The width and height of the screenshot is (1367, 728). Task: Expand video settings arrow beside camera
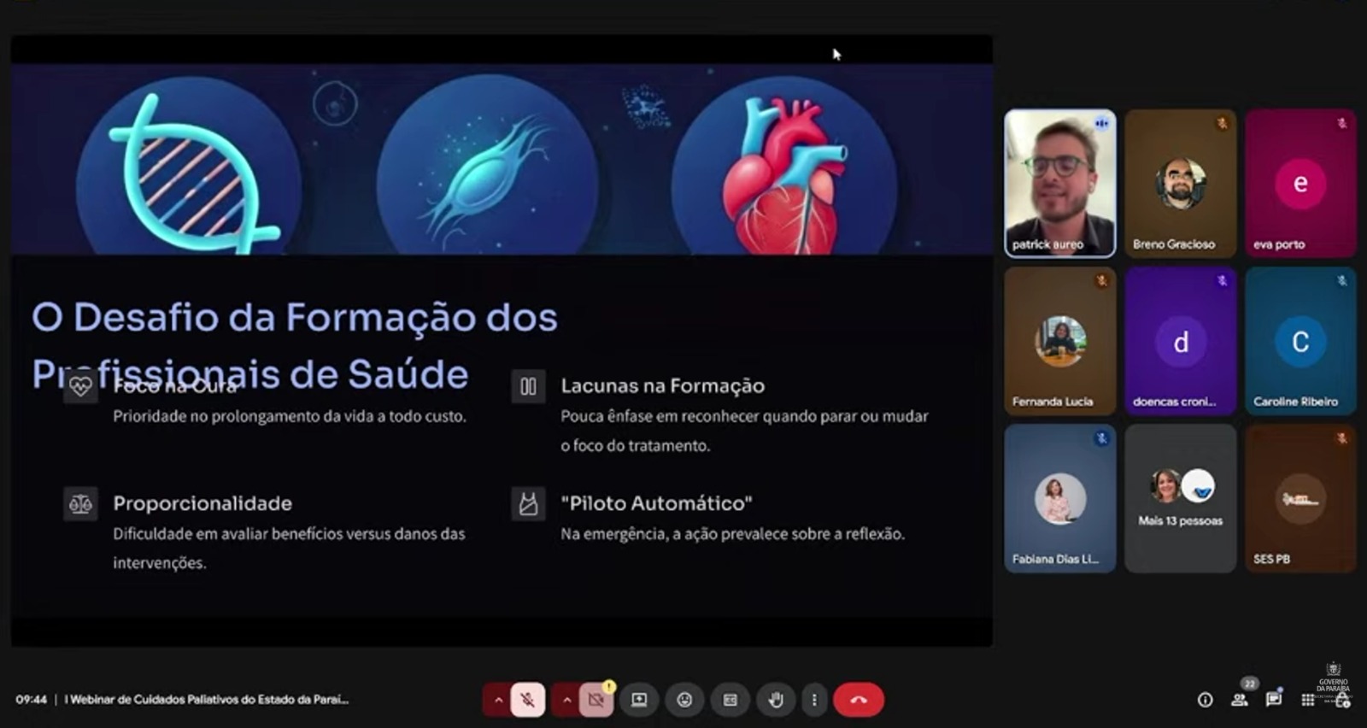tap(566, 700)
